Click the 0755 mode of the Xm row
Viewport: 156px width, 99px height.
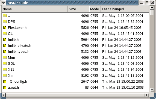pyautogui.click(x=94, y=76)
